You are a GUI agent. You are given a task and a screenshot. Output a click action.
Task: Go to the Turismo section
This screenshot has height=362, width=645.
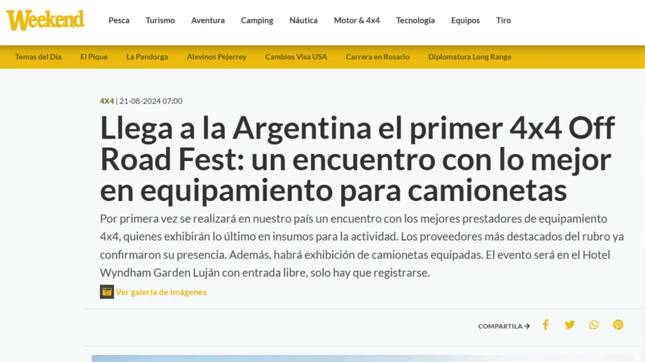(160, 20)
